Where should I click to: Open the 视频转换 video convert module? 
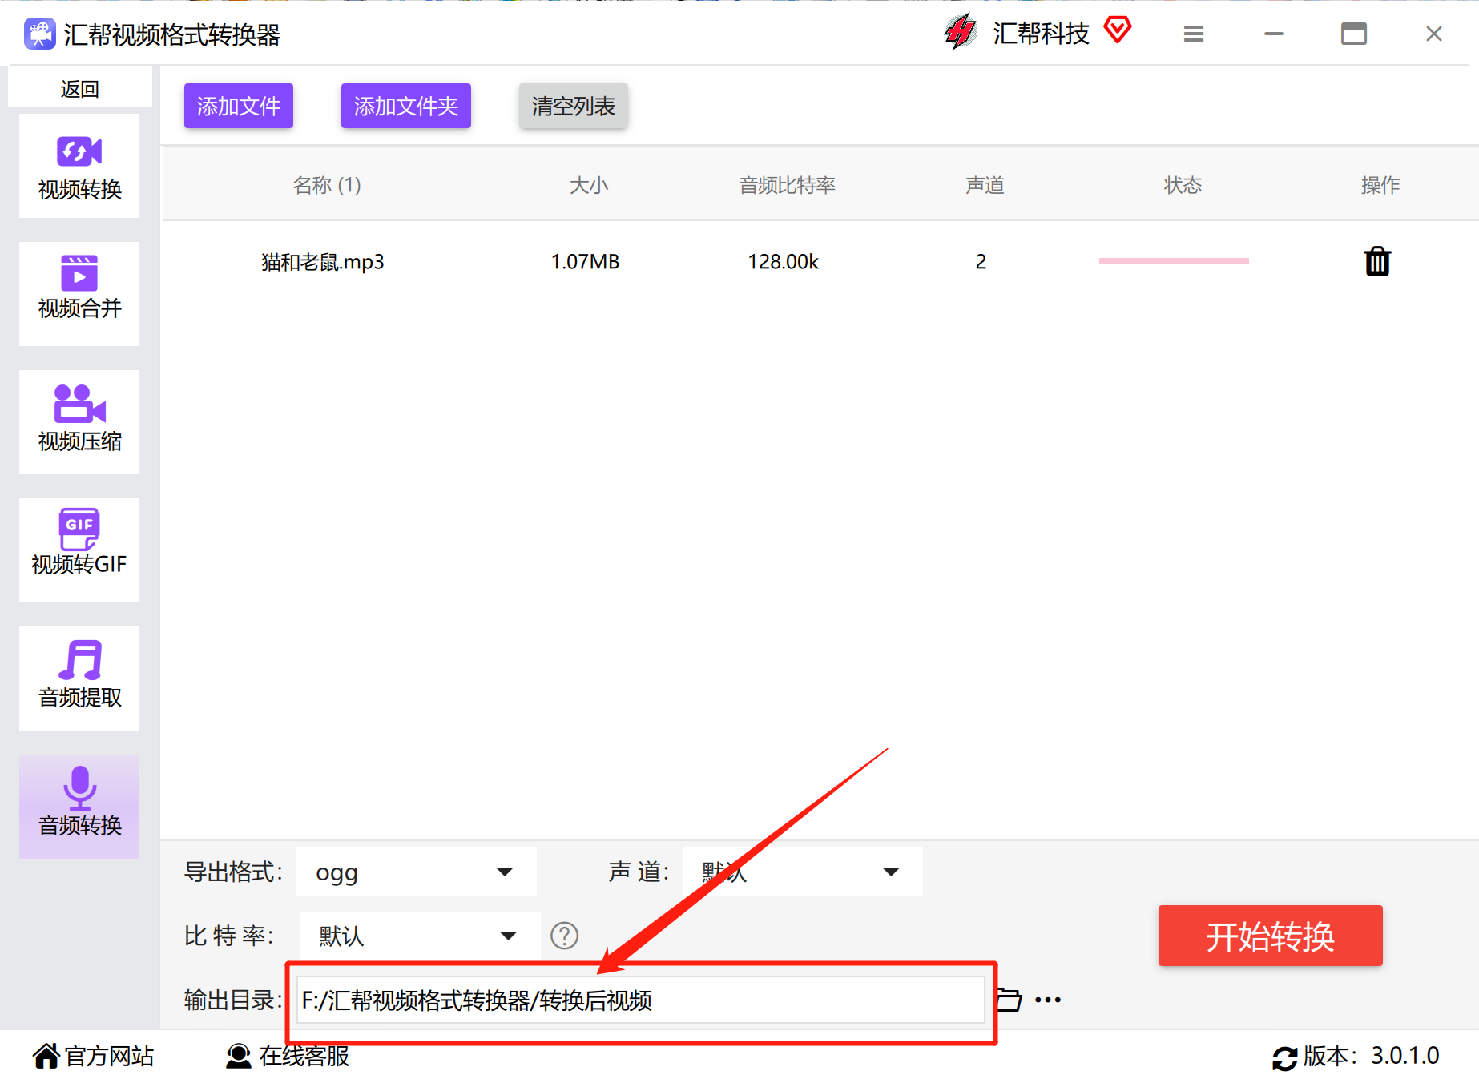pos(79,166)
